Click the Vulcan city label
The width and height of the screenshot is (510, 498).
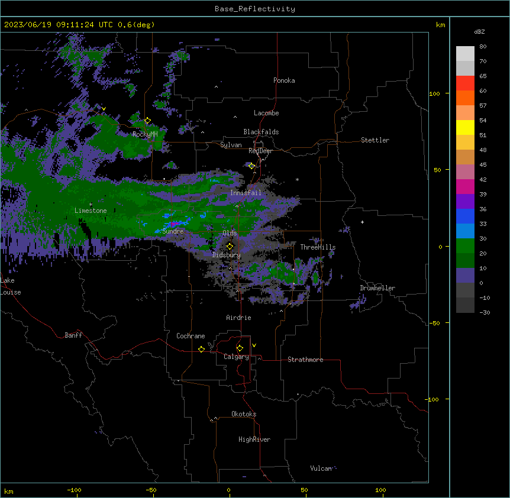point(321,468)
